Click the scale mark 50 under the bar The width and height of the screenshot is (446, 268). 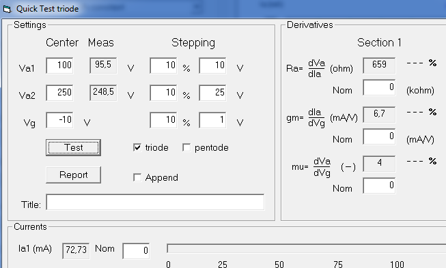[x=279, y=265]
